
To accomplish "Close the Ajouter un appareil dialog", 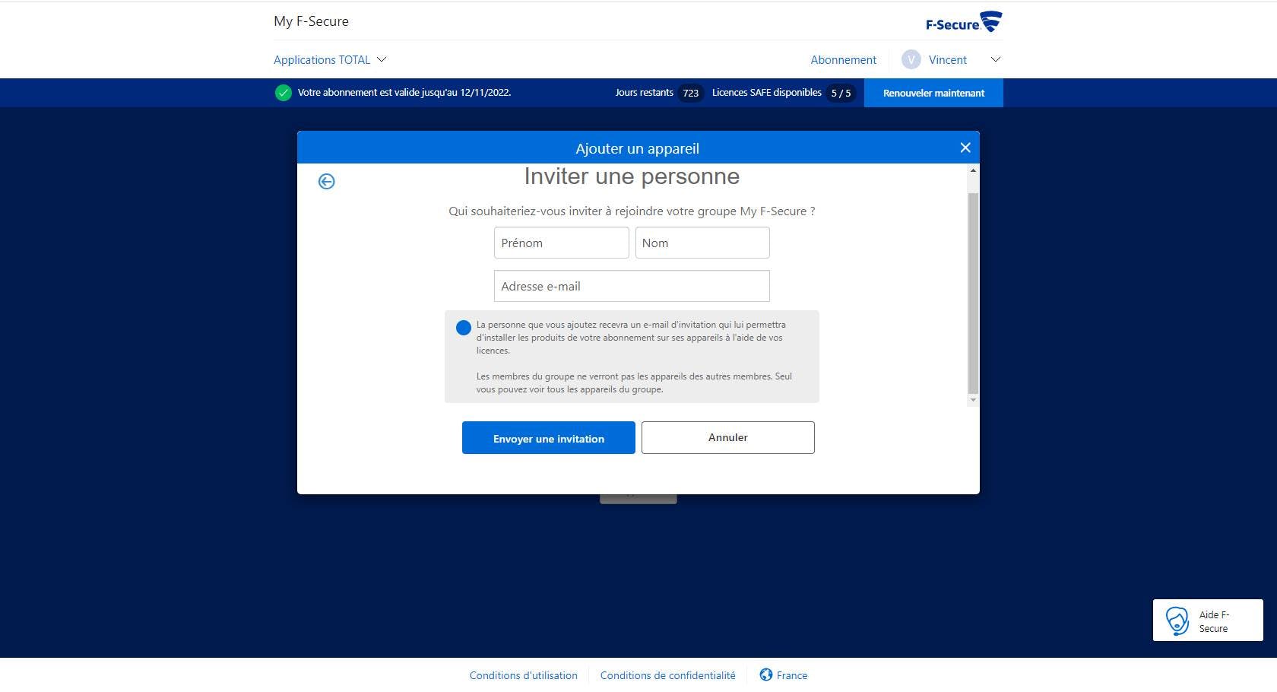I will tap(965, 148).
